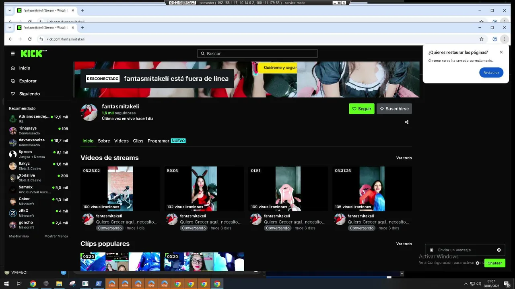Open recommended channel Coker
The width and height of the screenshot is (515, 289).
pos(39,201)
